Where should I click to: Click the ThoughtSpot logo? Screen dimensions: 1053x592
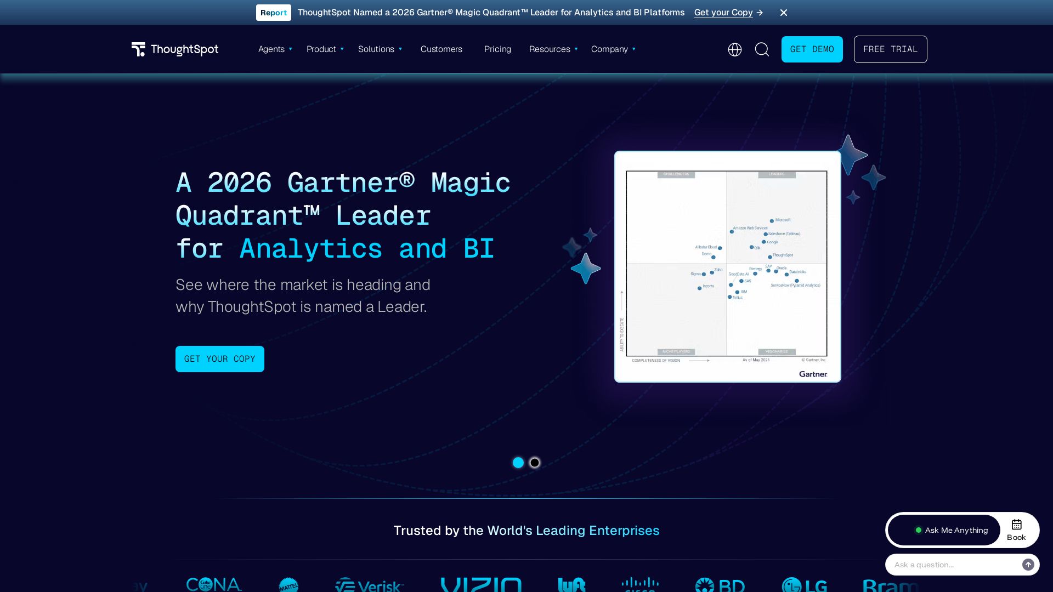click(x=175, y=49)
